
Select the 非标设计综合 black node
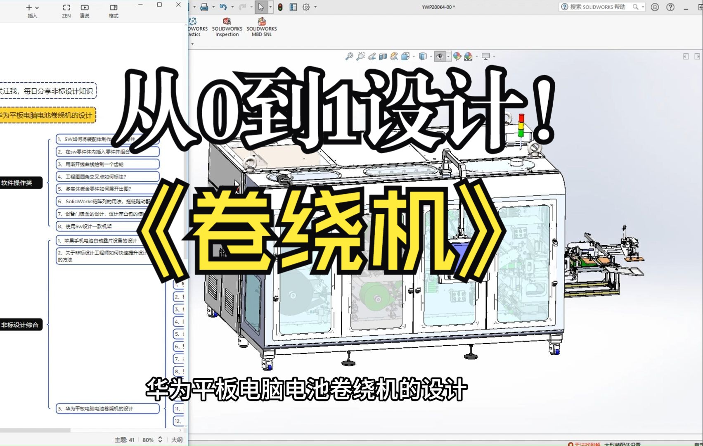[21, 325]
